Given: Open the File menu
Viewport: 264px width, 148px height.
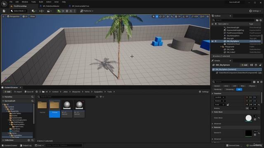Looking at the screenshot, I should pos(11,2).
